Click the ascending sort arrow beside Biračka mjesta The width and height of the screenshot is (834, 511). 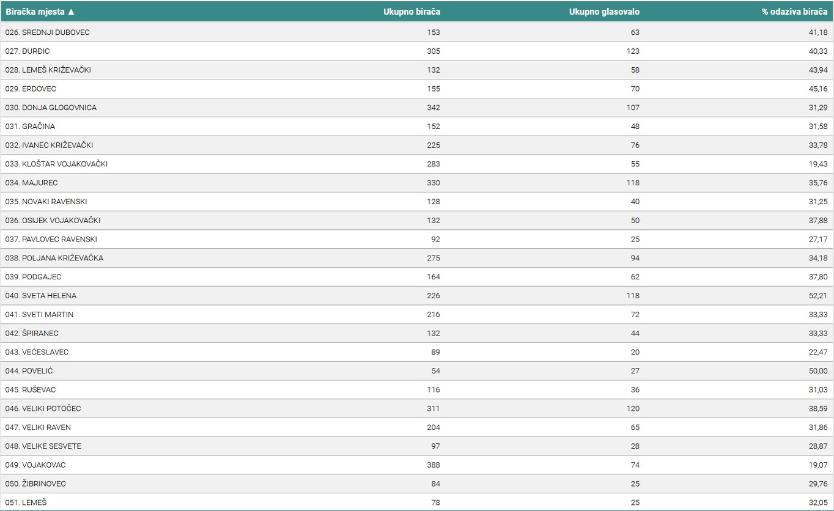click(x=71, y=12)
